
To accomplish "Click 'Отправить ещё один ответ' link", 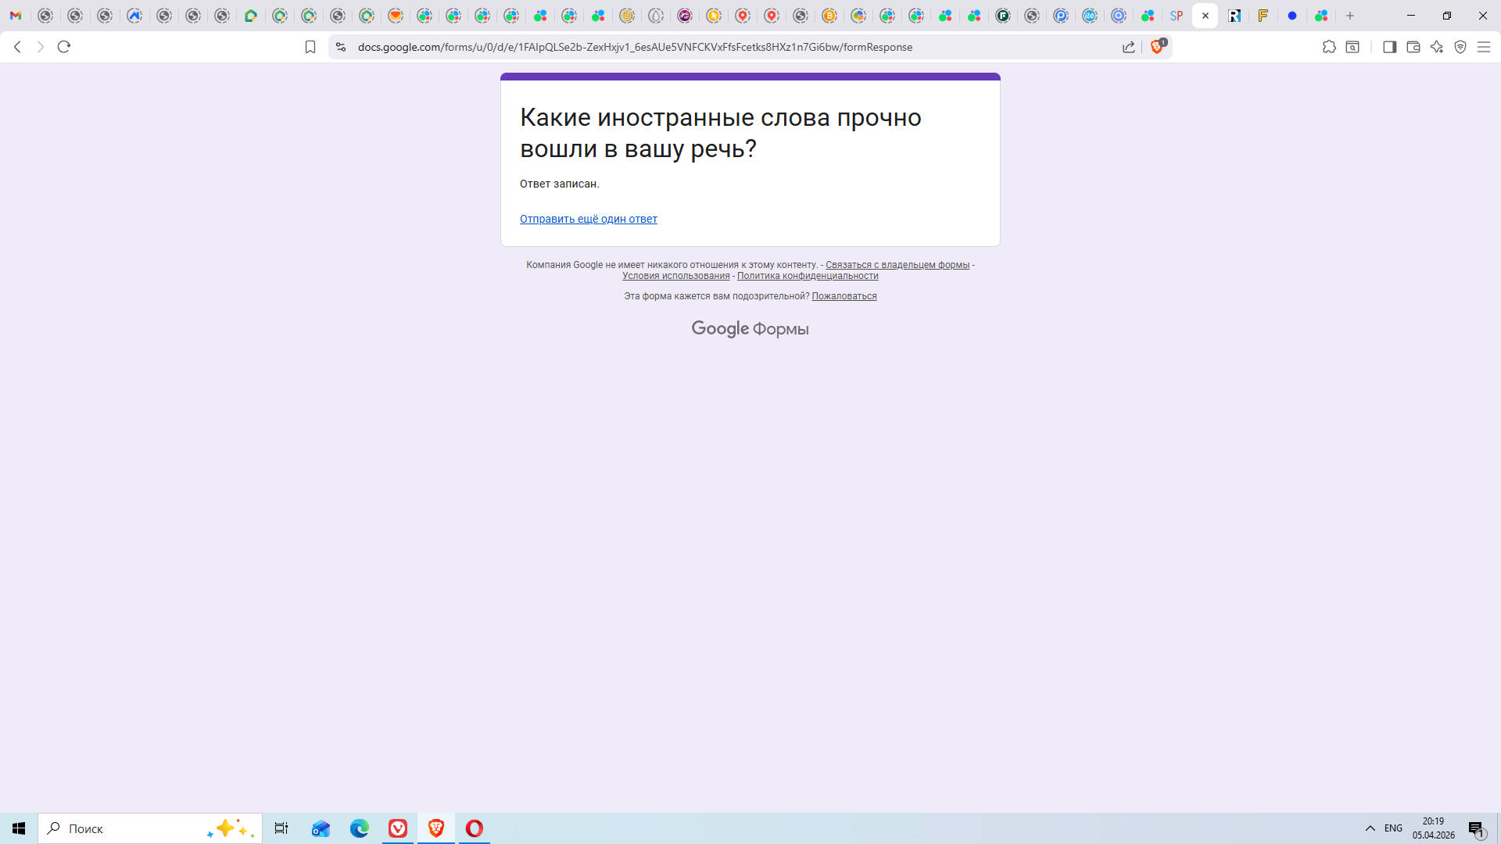I will 588,219.
